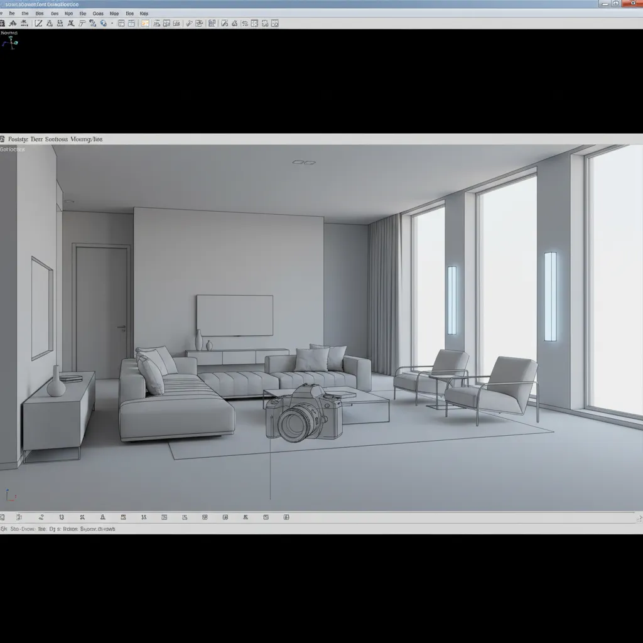Select the wall-mounted TV screen in the scene

click(235, 315)
